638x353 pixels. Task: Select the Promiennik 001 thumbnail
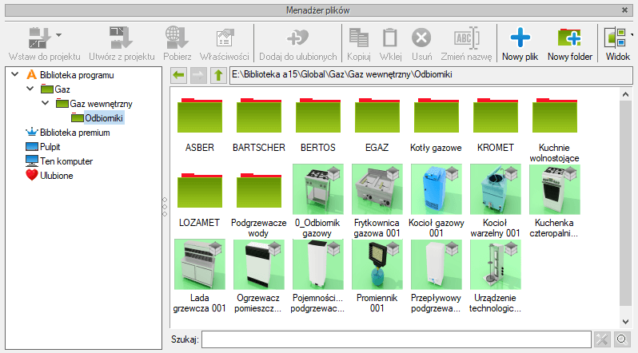[x=377, y=264]
